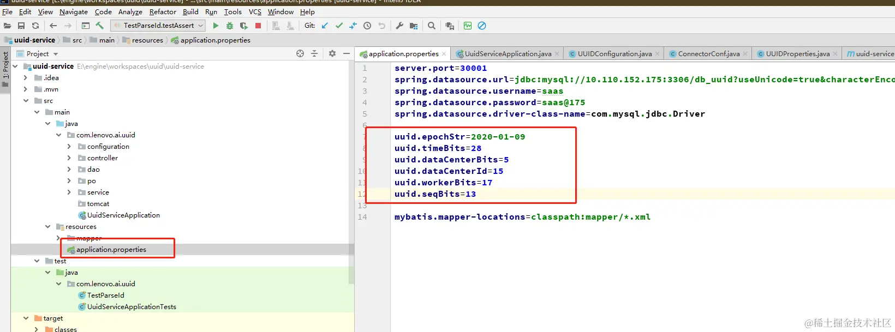Open the File menu
The image size is (895, 332).
click(x=7, y=11)
